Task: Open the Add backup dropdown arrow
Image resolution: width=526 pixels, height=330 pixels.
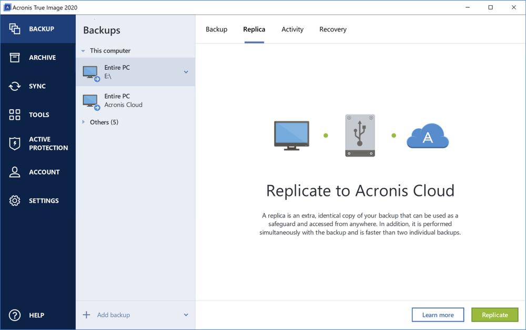Action: 186,315
